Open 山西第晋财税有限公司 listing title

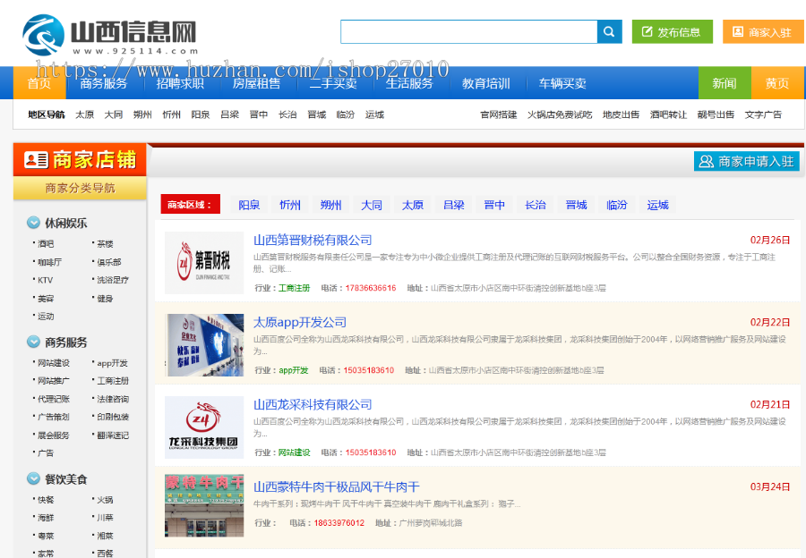[x=313, y=240]
